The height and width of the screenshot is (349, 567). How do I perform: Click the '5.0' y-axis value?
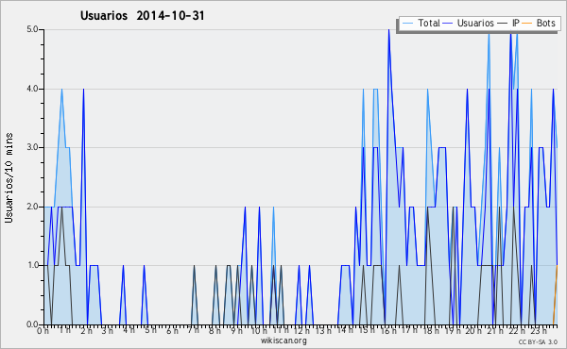tap(32, 29)
